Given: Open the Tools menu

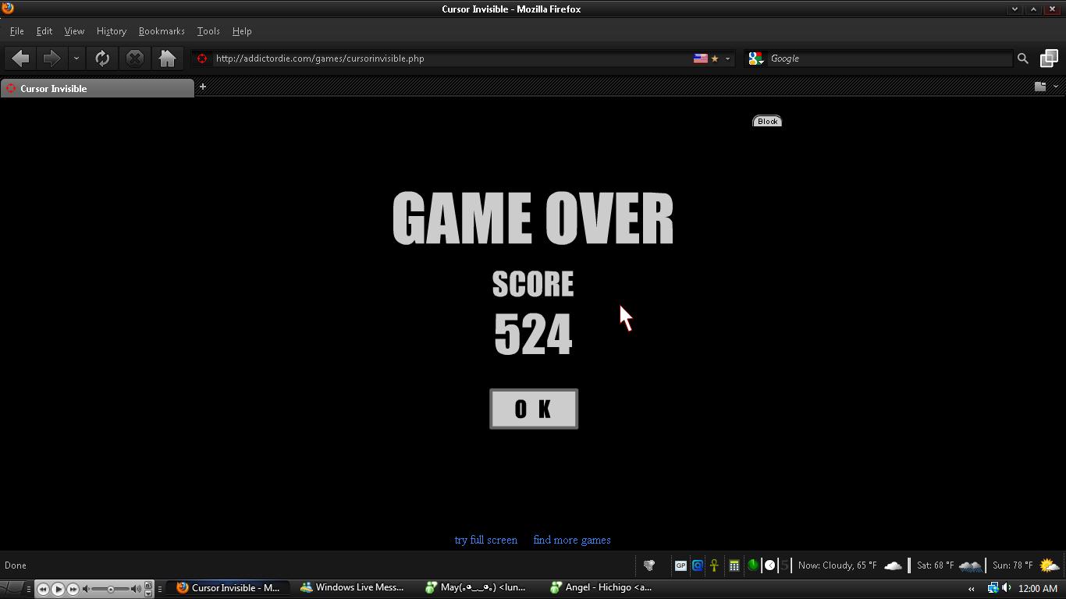Looking at the screenshot, I should [x=208, y=31].
